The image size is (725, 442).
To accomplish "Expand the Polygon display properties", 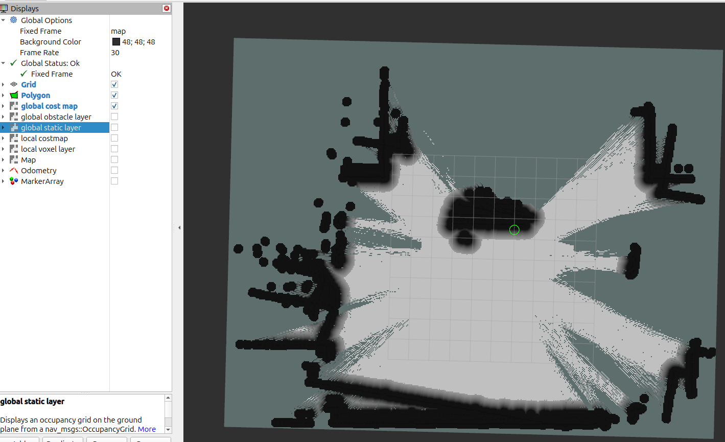I will click(3, 95).
